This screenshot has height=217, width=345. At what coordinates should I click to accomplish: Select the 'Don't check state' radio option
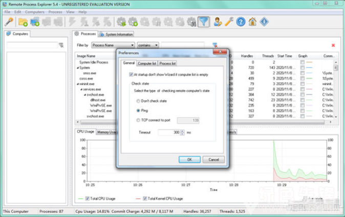(138, 101)
